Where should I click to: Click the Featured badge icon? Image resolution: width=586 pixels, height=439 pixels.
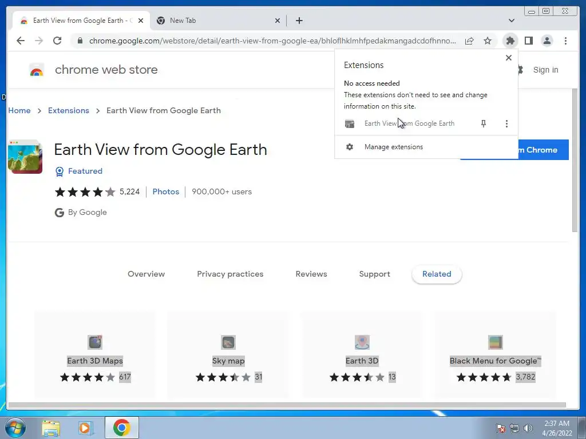[60, 171]
